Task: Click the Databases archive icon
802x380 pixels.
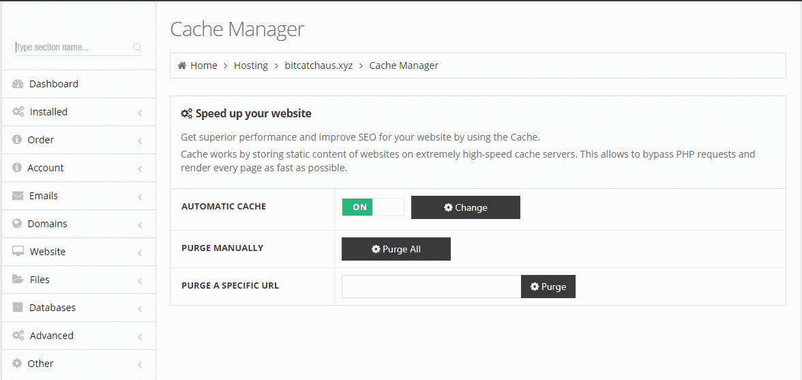Action: coord(18,308)
